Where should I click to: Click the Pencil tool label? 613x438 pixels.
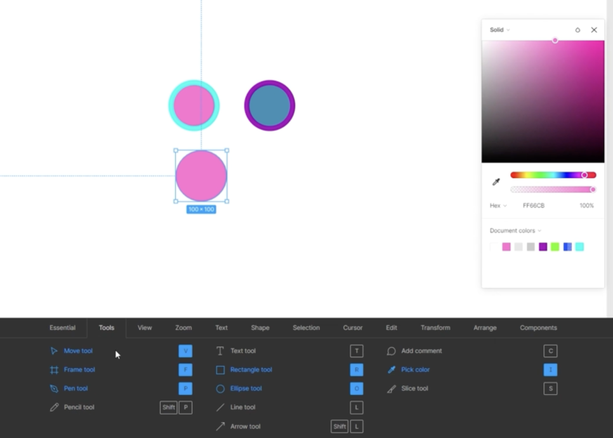[79, 407]
